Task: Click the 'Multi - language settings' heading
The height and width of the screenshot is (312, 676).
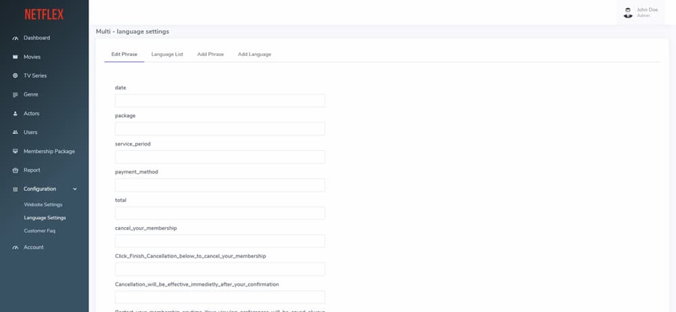Action: (x=132, y=32)
